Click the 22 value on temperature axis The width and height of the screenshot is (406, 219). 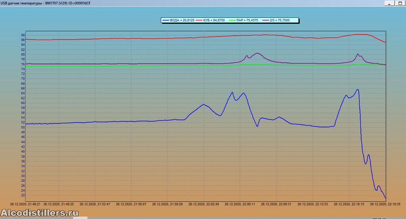[x=23, y=195]
